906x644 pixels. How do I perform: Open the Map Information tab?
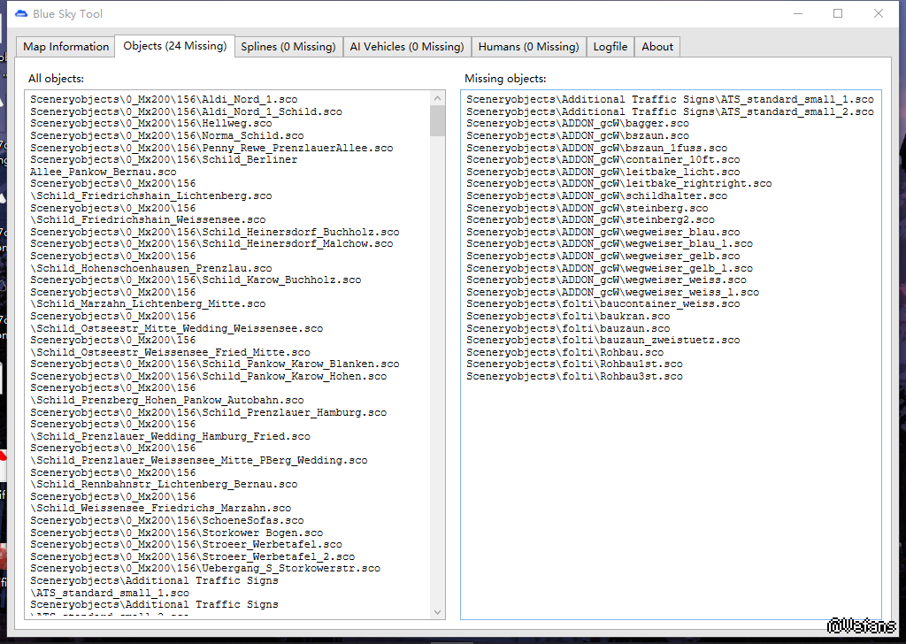click(66, 47)
